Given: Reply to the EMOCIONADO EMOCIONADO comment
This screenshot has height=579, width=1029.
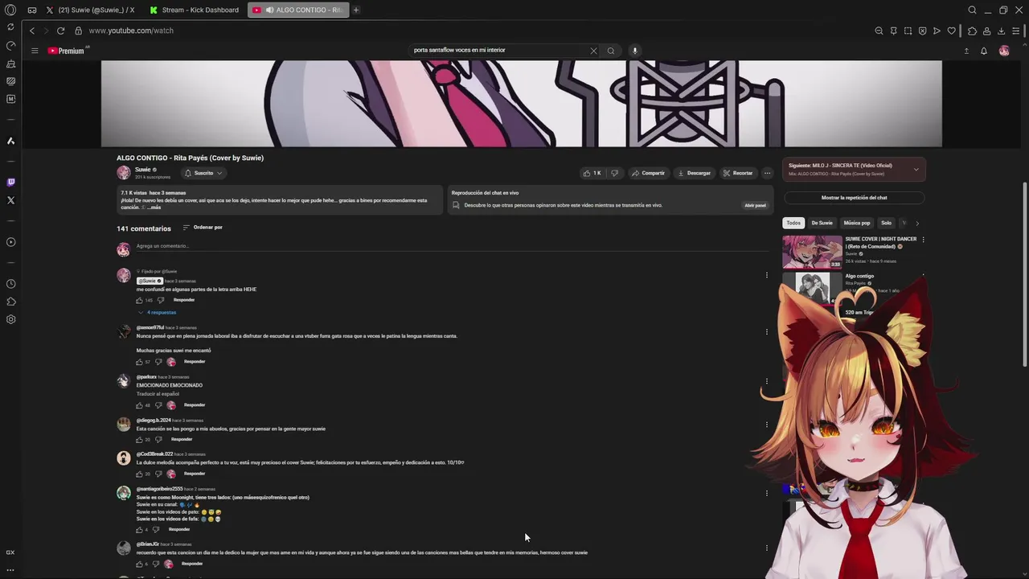Looking at the screenshot, I should coord(195,405).
